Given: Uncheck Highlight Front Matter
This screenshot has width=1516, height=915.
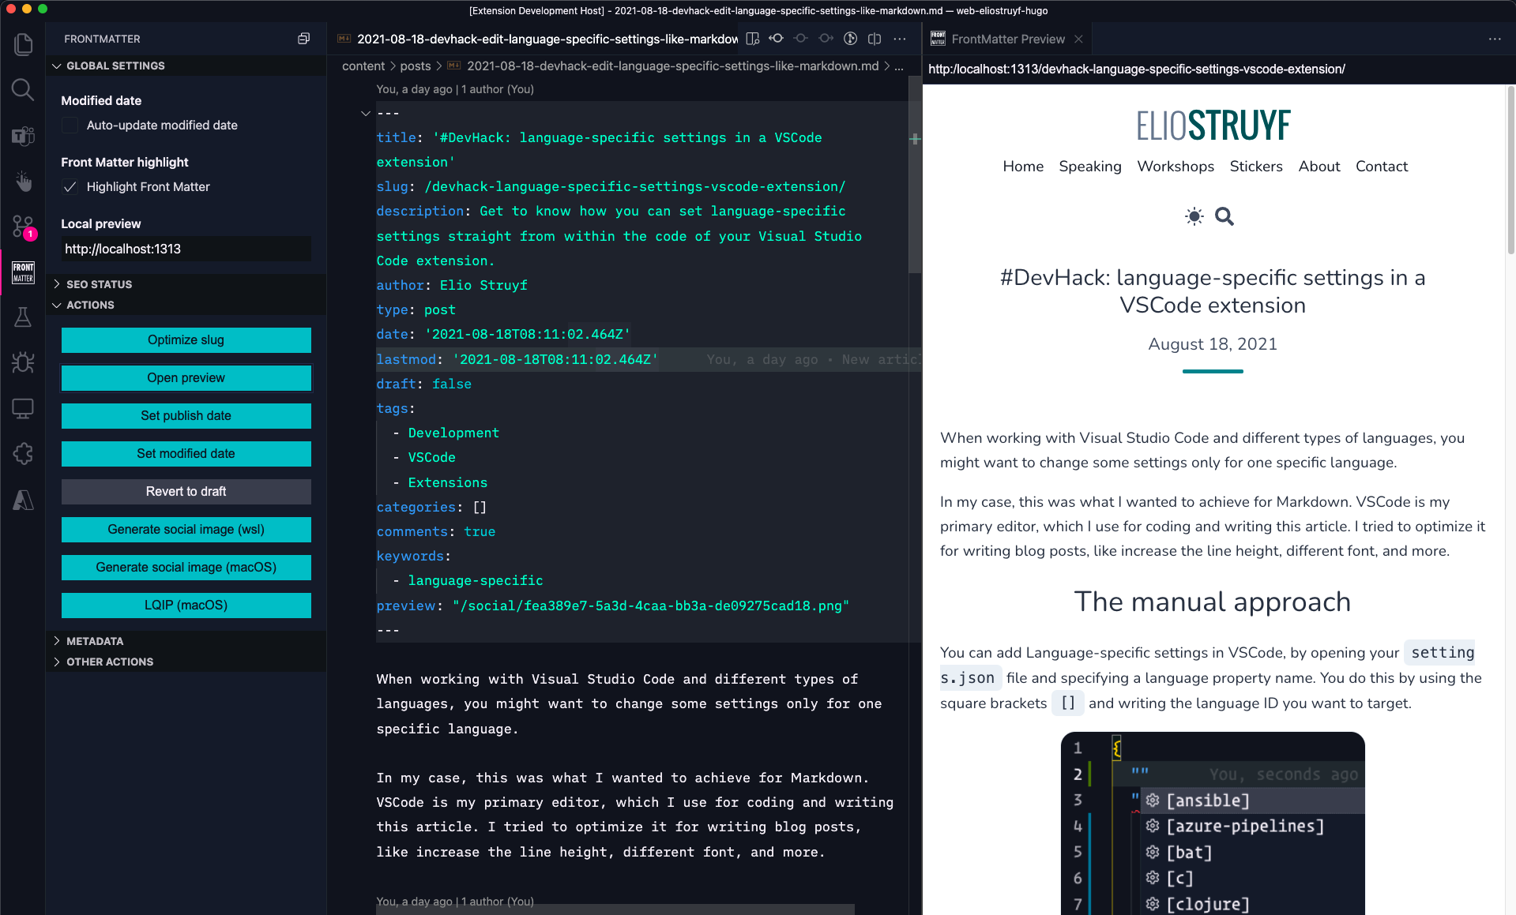Looking at the screenshot, I should (x=70, y=187).
